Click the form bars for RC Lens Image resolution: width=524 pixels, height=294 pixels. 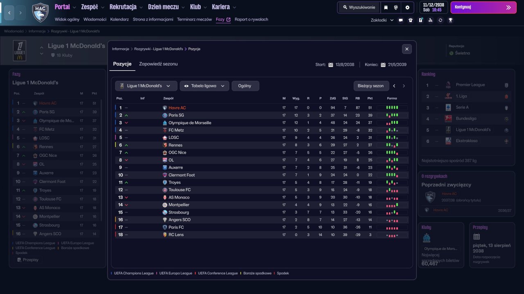click(392, 235)
